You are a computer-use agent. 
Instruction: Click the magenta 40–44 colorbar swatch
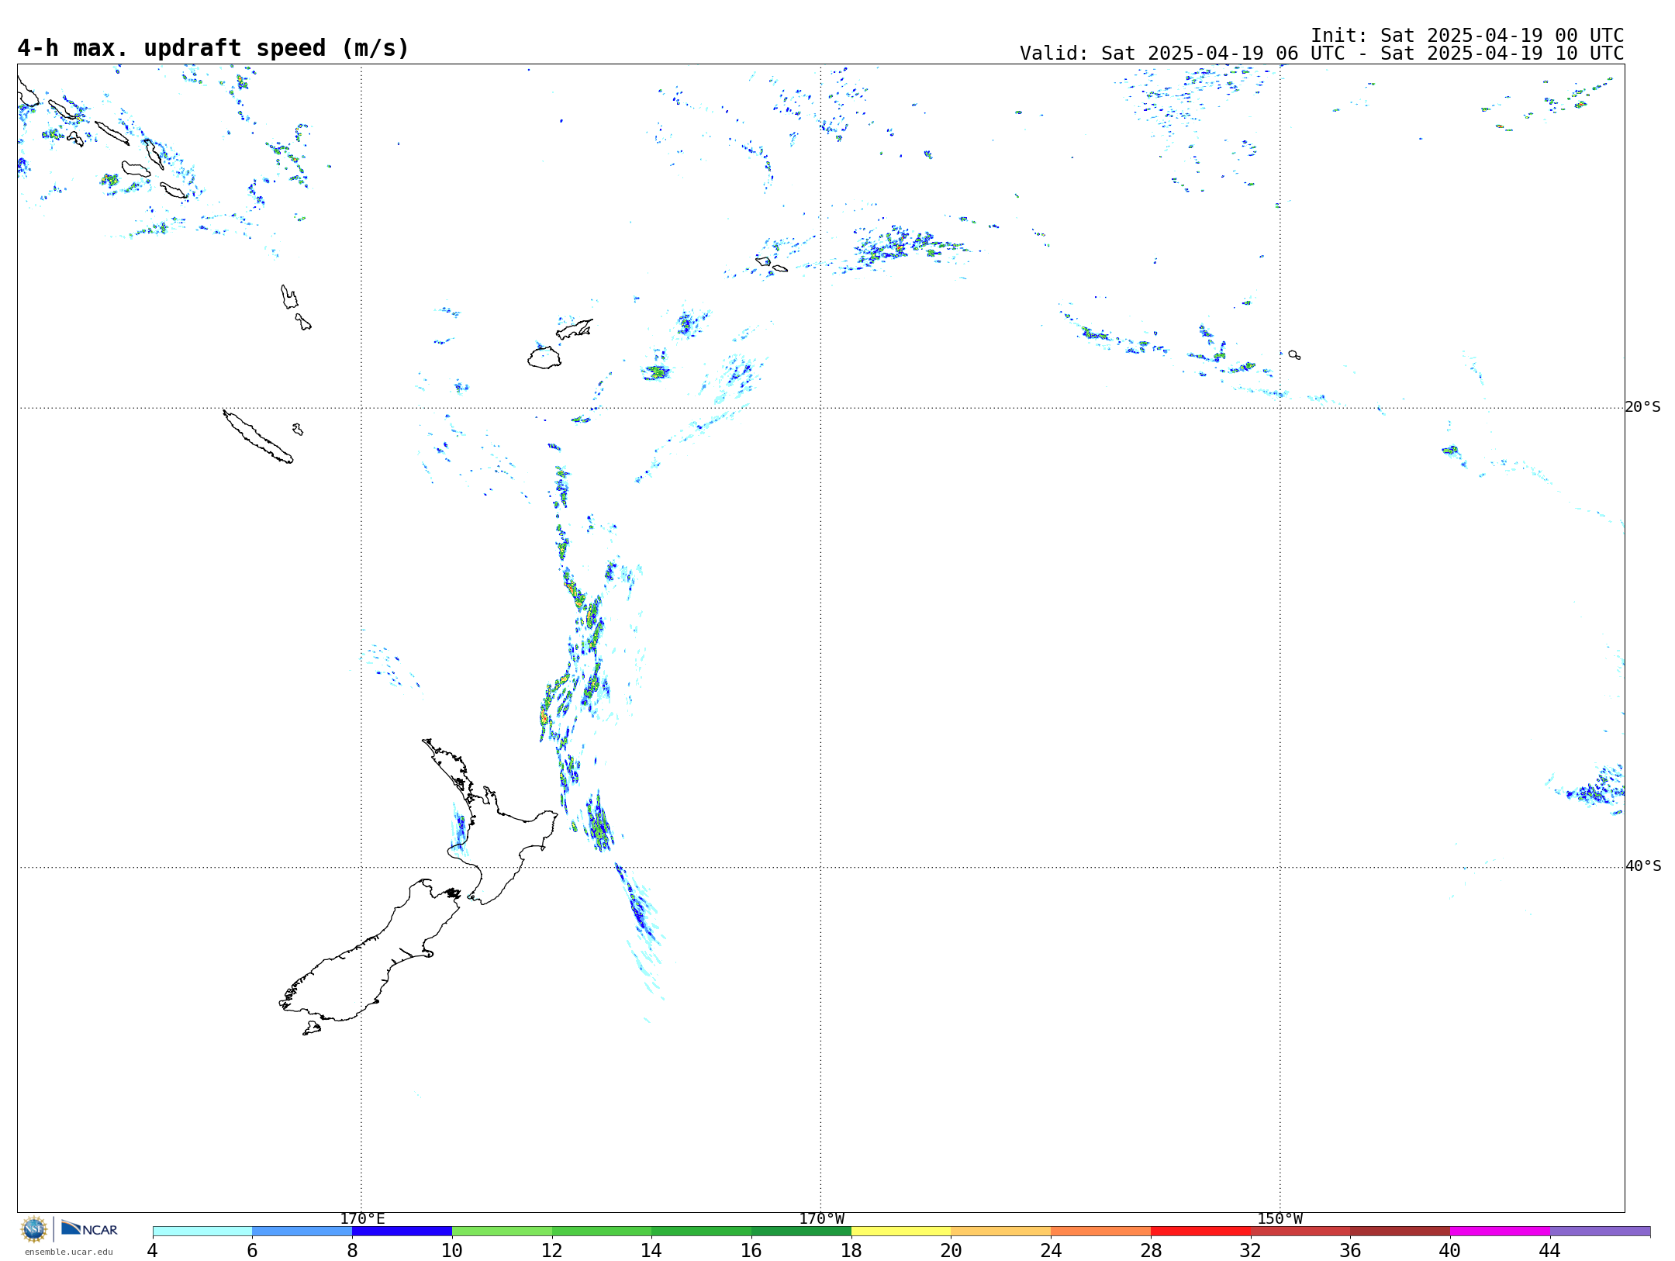[x=1500, y=1232]
